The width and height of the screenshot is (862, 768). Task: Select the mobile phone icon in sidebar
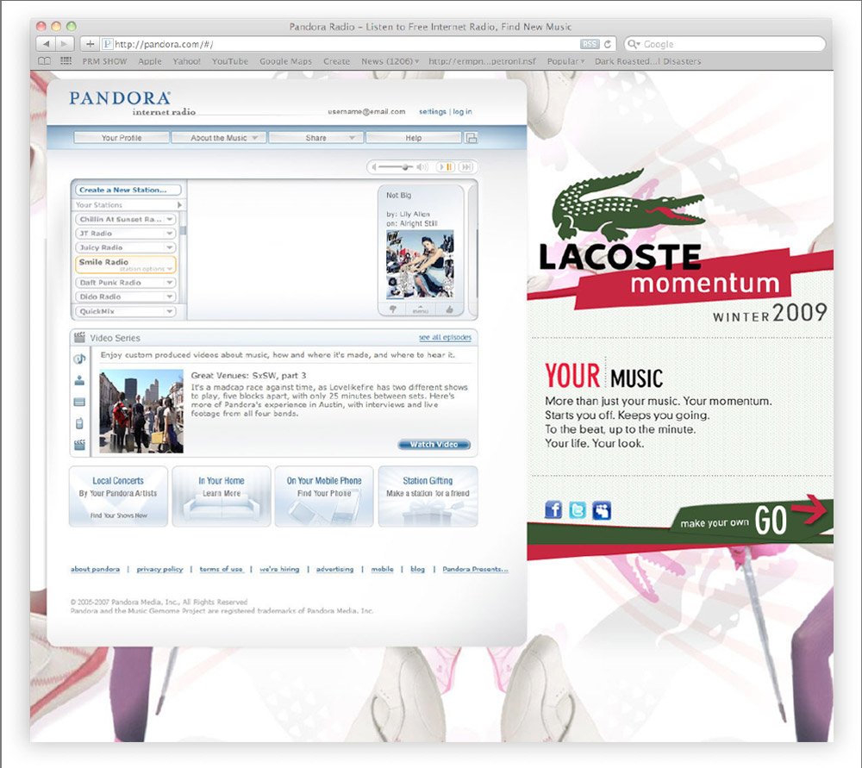(79, 423)
